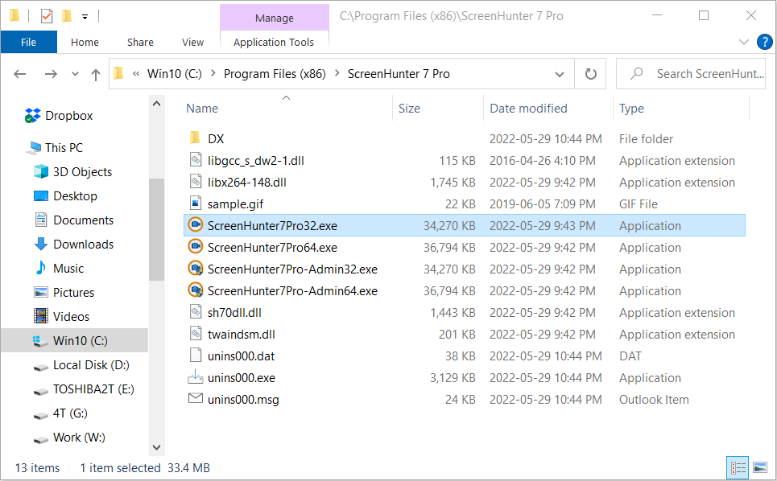Click the unins000.exe installer icon

[x=195, y=377]
